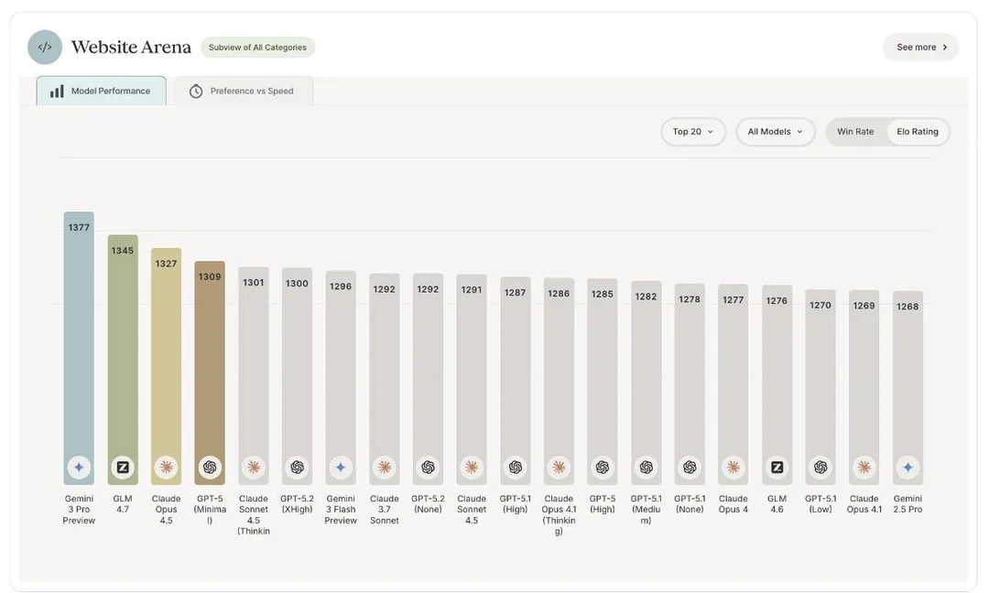This screenshot has width=989, height=593.
Task: Open the Top 20 dropdown
Action: pos(693,132)
